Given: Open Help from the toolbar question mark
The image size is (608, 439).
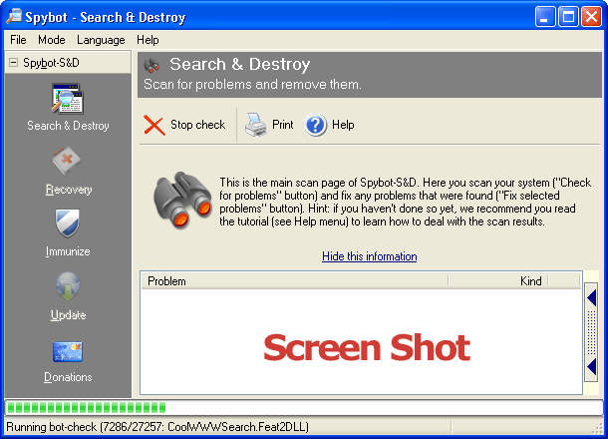Looking at the screenshot, I should click(x=317, y=125).
